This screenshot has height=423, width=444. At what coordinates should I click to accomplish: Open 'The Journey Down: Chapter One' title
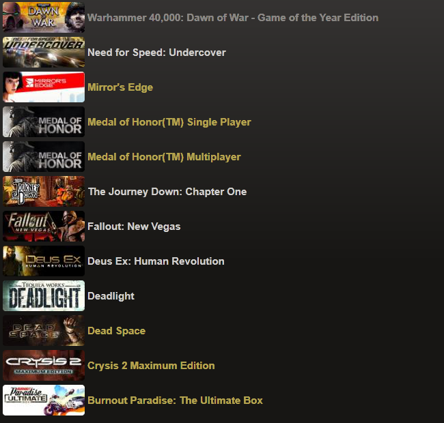pyautogui.click(x=167, y=192)
